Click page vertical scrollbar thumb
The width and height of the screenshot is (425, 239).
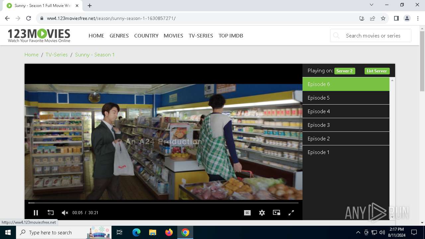tap(422, 61)
